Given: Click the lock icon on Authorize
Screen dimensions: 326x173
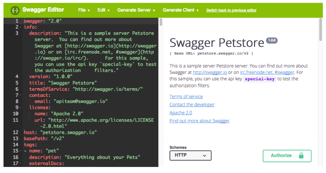Looking at the screenshot, I should point(301,155).
